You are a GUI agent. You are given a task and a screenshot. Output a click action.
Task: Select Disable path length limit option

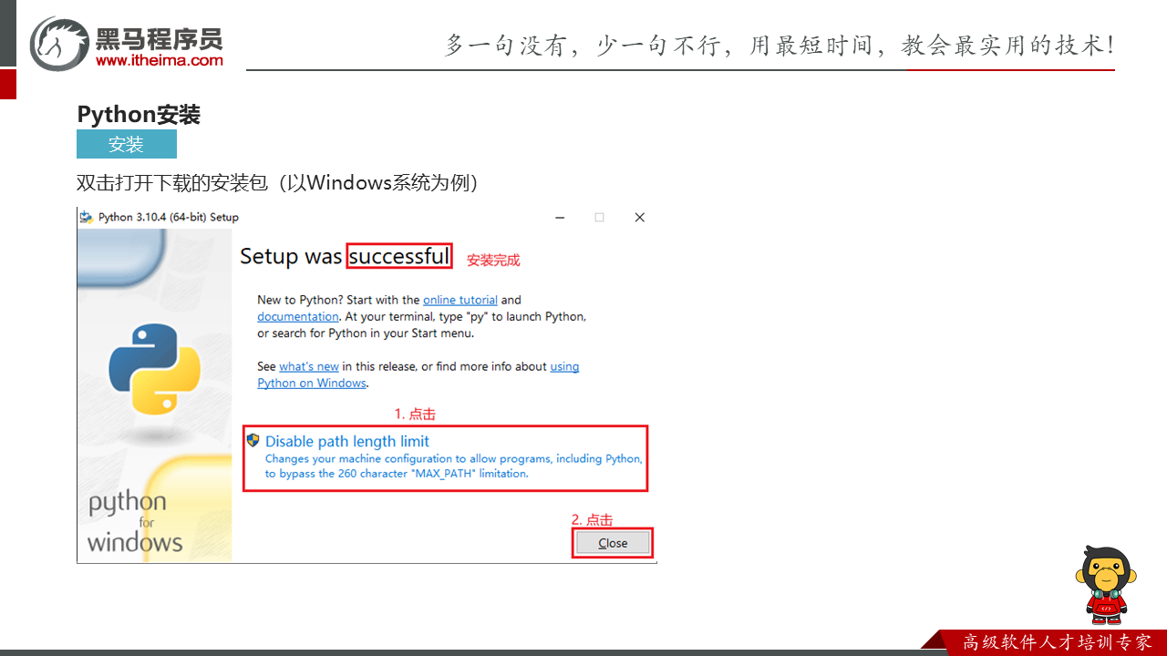[347, 441]
